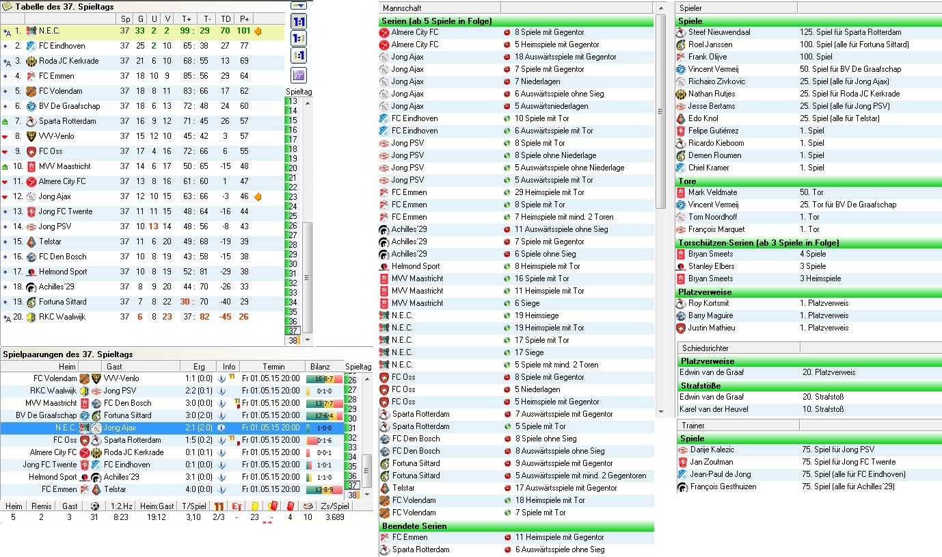Click the ET own-goal icon in statistics header
The height and width of the screenshot is (557, 942).
tap(237, 506)
